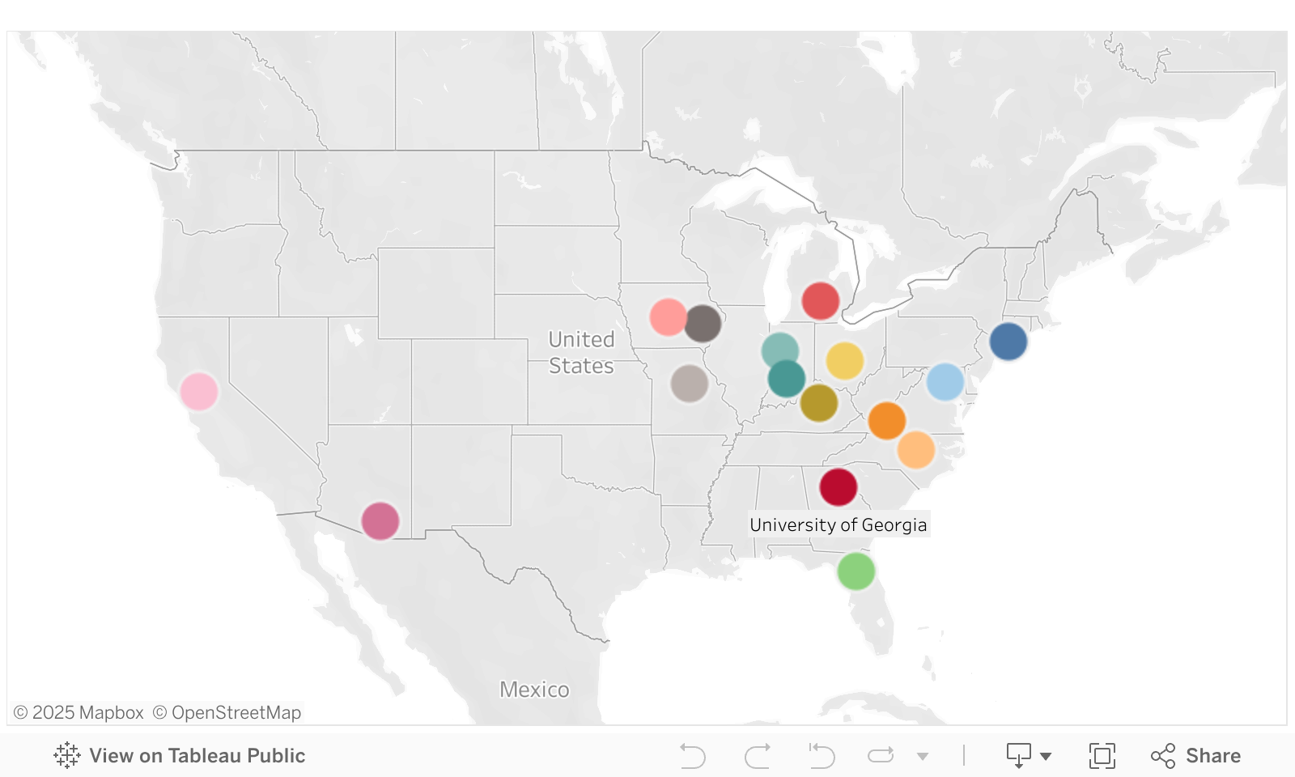
Task: Click the dark blue mark near New York
Action: [x=1008, y=342]
